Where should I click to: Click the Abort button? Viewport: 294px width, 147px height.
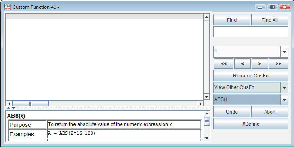point(270,112)
